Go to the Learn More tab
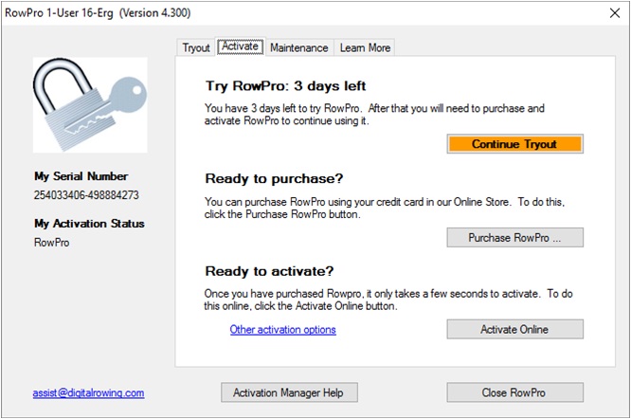The height and width of the screenshot is (419, 631). 365,47
